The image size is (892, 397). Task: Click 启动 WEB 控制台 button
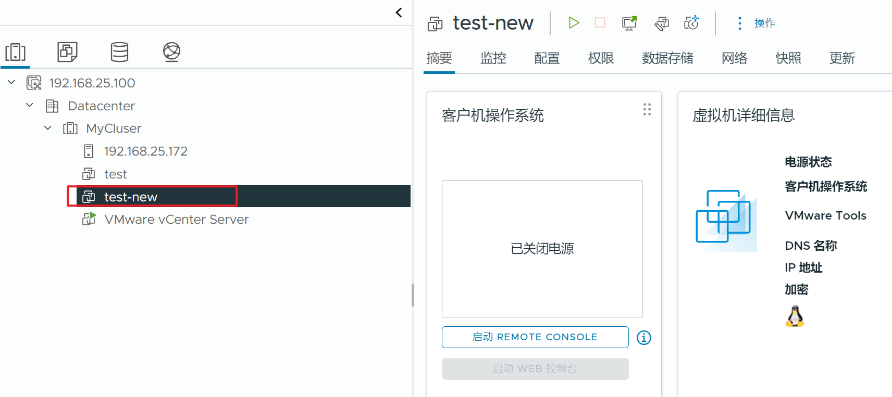535,369
